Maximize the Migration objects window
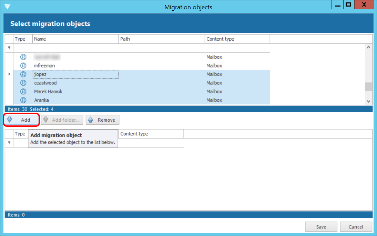Image resolution: width=377 pixels, height=236 pixels. [x=348, y=5]
